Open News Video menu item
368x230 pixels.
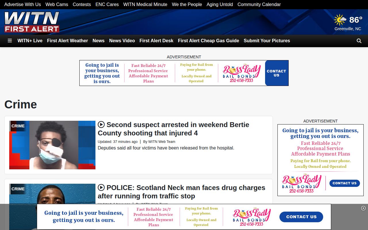[122, 41]
